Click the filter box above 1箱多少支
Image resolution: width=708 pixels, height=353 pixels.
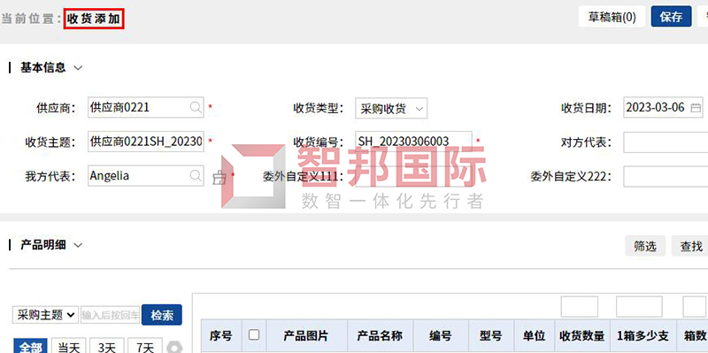pos(639,307)
